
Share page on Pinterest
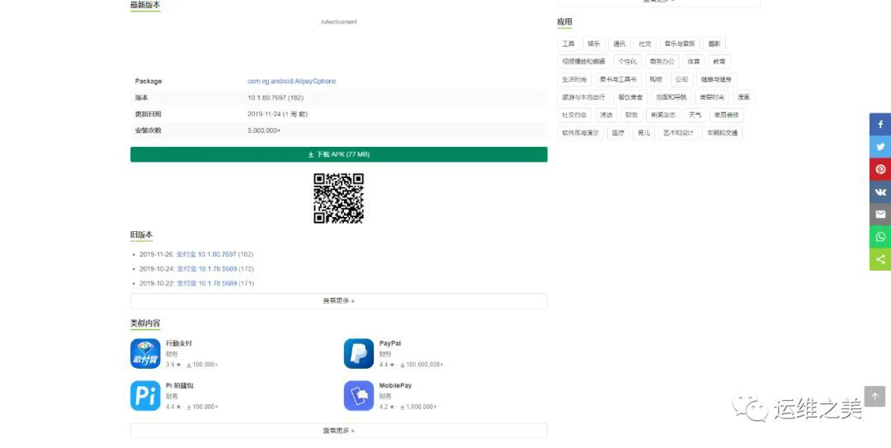tap(880, 169)
